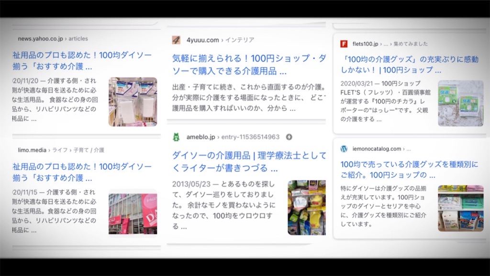Click the red flets100.jp favicon
The image size is (490, 276).
344,44
